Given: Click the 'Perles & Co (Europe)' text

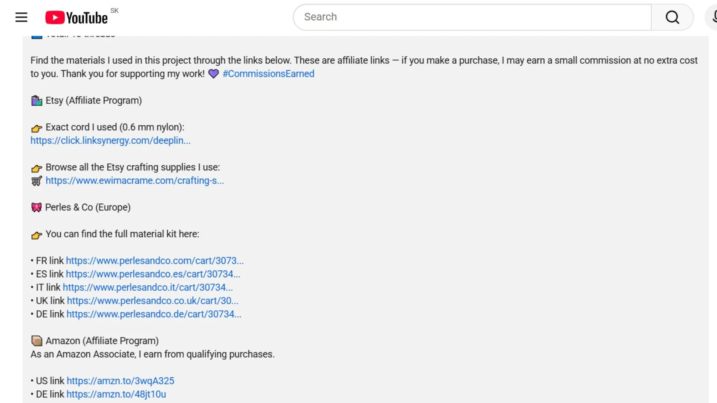Looking at the screenshot, I should [88, 207].
